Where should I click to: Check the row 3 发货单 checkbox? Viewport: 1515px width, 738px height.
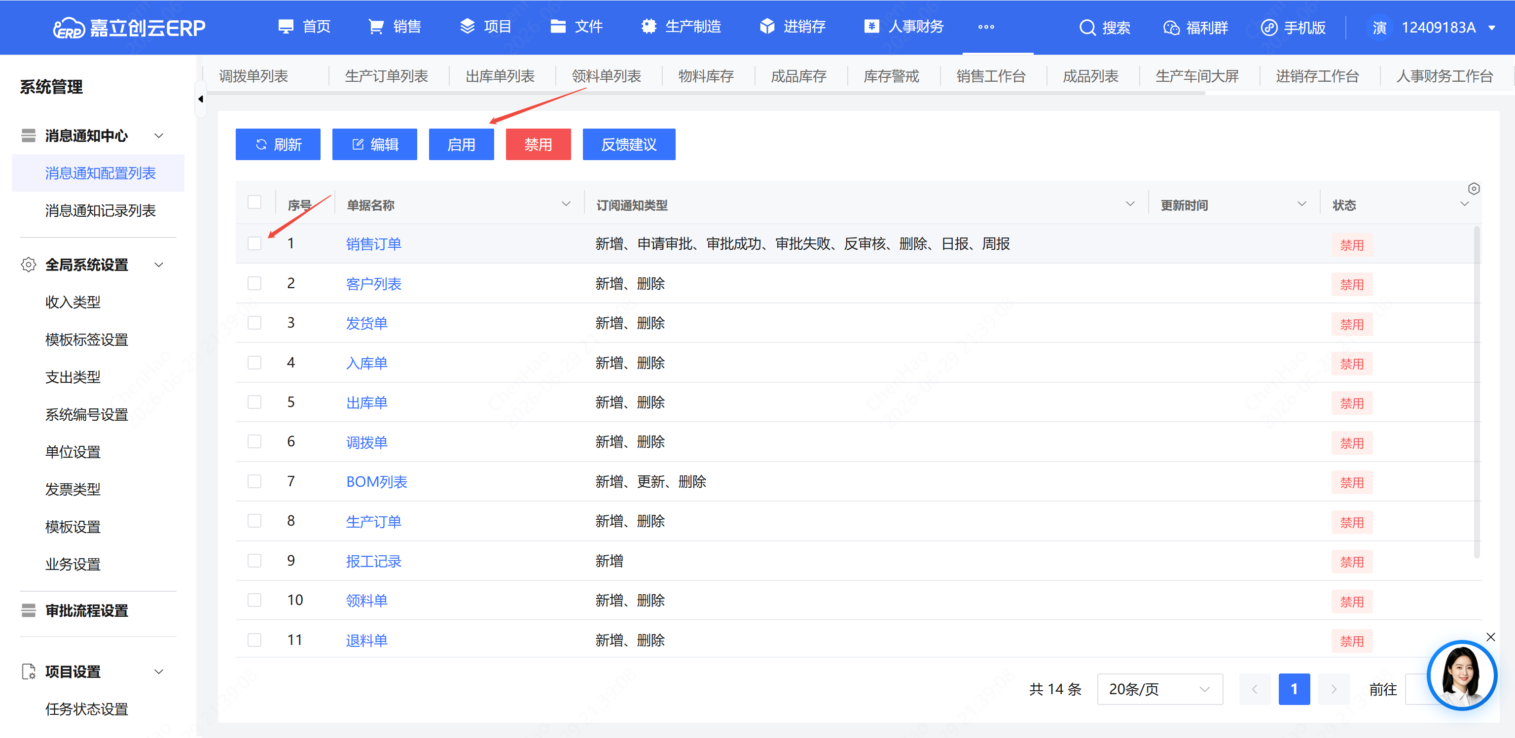coord(254,323)
